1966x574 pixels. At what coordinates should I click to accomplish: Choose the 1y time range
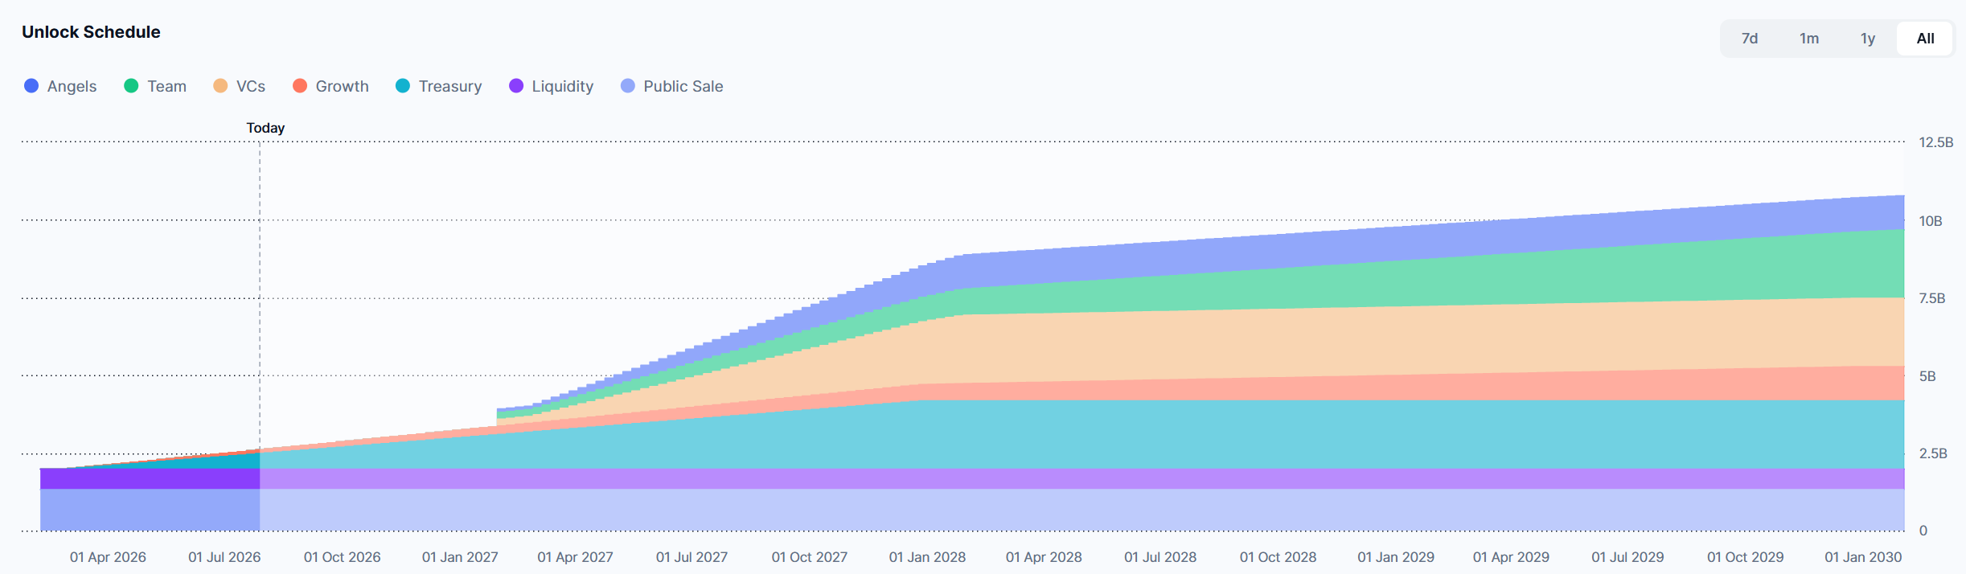tap(1868, 39)
